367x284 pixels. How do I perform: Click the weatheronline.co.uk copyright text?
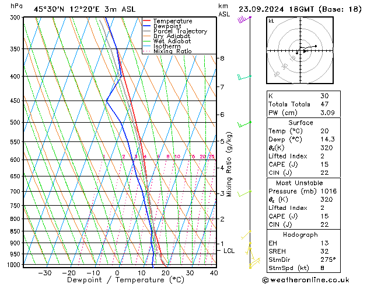point(306,280)
